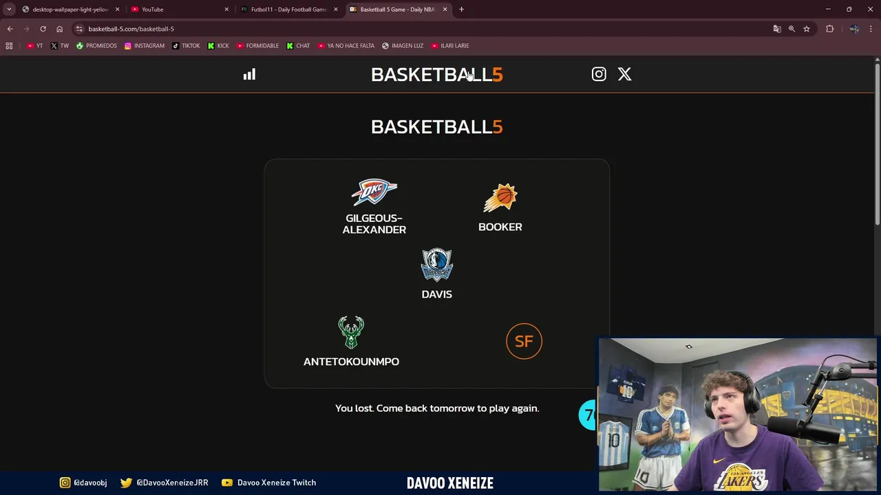The image size is (881, 495).
Task: Open the KICK bookmark
Action: [x=218, y=45]
